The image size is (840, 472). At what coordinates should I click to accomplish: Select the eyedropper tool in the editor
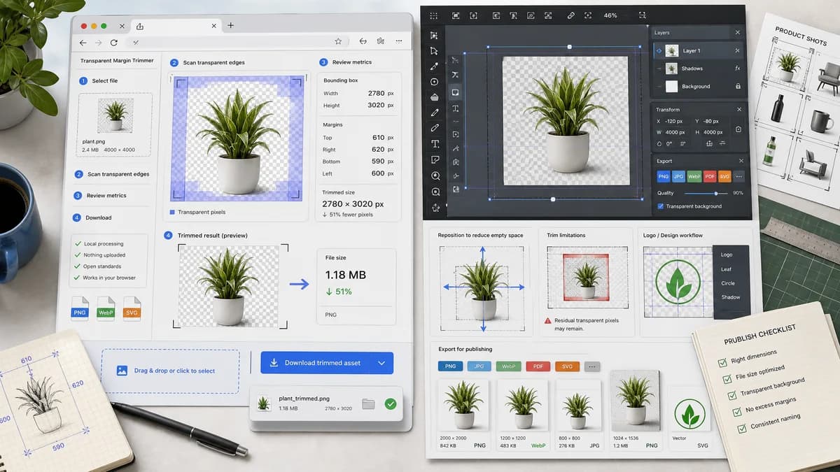pyautogui.click(x=434, y=66)
